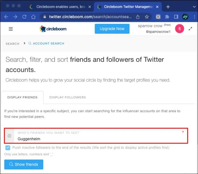Image resolution: width=198 pixels, height=174 pixels.
Task: Close the Circleboom enables users tab
Action: click(90, 7)
